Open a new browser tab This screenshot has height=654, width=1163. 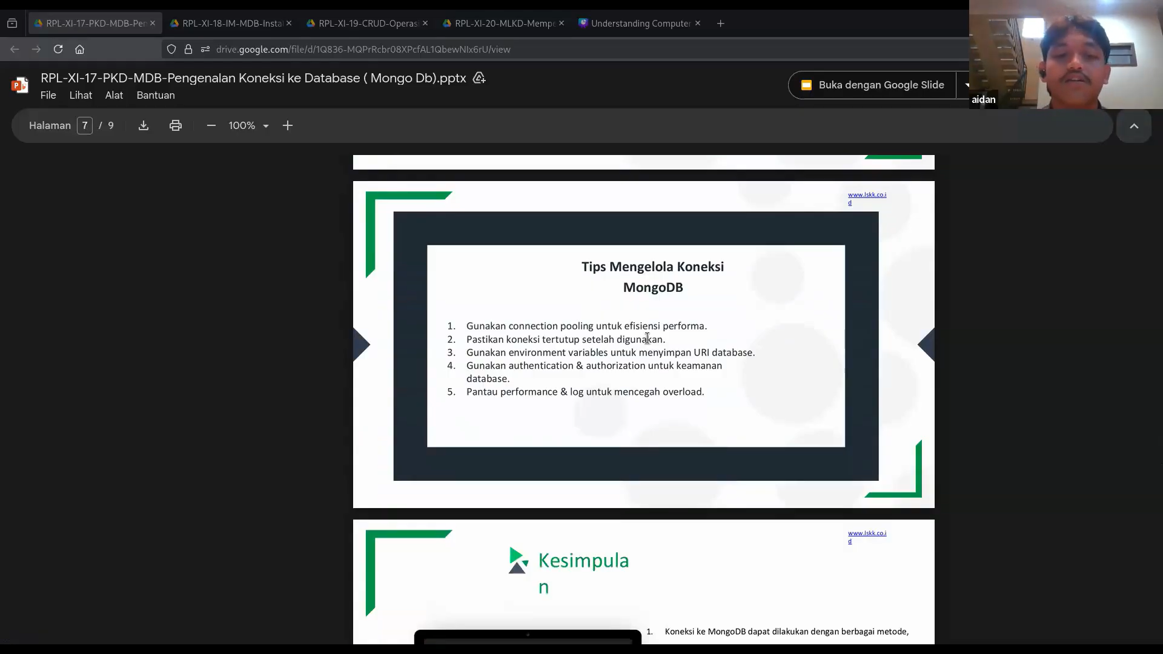[x=720, y=24]
